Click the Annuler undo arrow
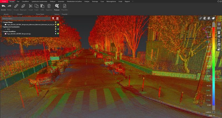The height and width of the screenshot is (118, 222). [3, 6]
